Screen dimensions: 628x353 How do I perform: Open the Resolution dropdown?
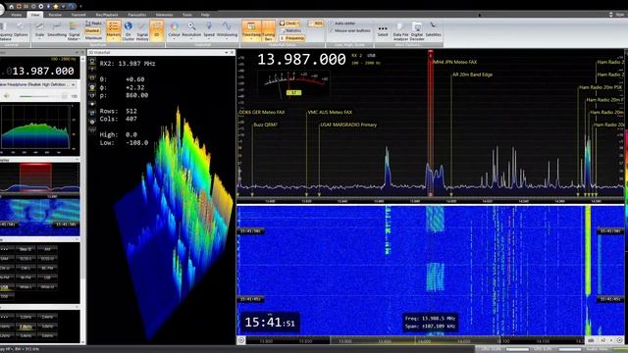click(191, 30)
